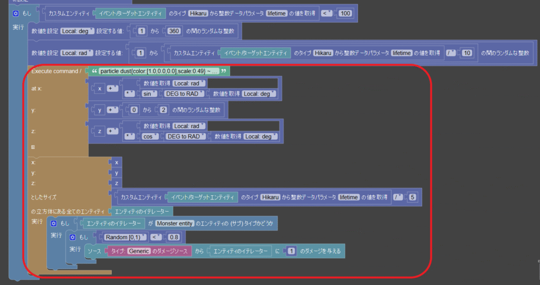
Task: Open the Local: deg dropdown in the 数値を設定 block
Action: (x=77, y=32)
